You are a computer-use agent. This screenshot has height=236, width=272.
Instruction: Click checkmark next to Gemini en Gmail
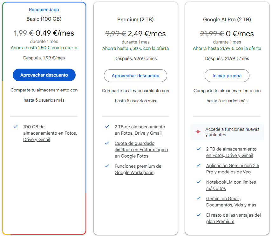(199, 198)
